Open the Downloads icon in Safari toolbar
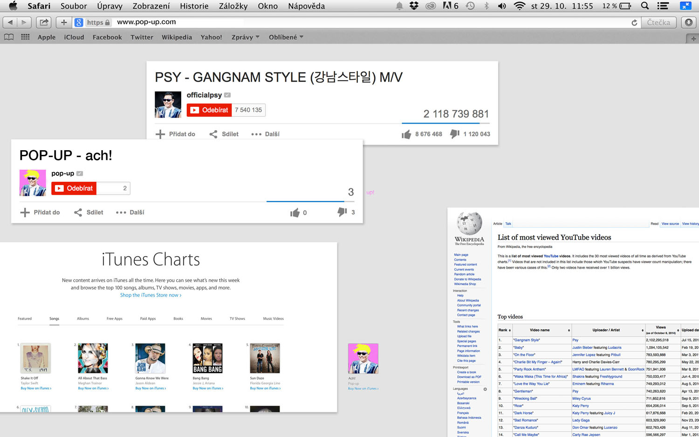This screenshot has width=699, height=437. (x=689, y=22)
